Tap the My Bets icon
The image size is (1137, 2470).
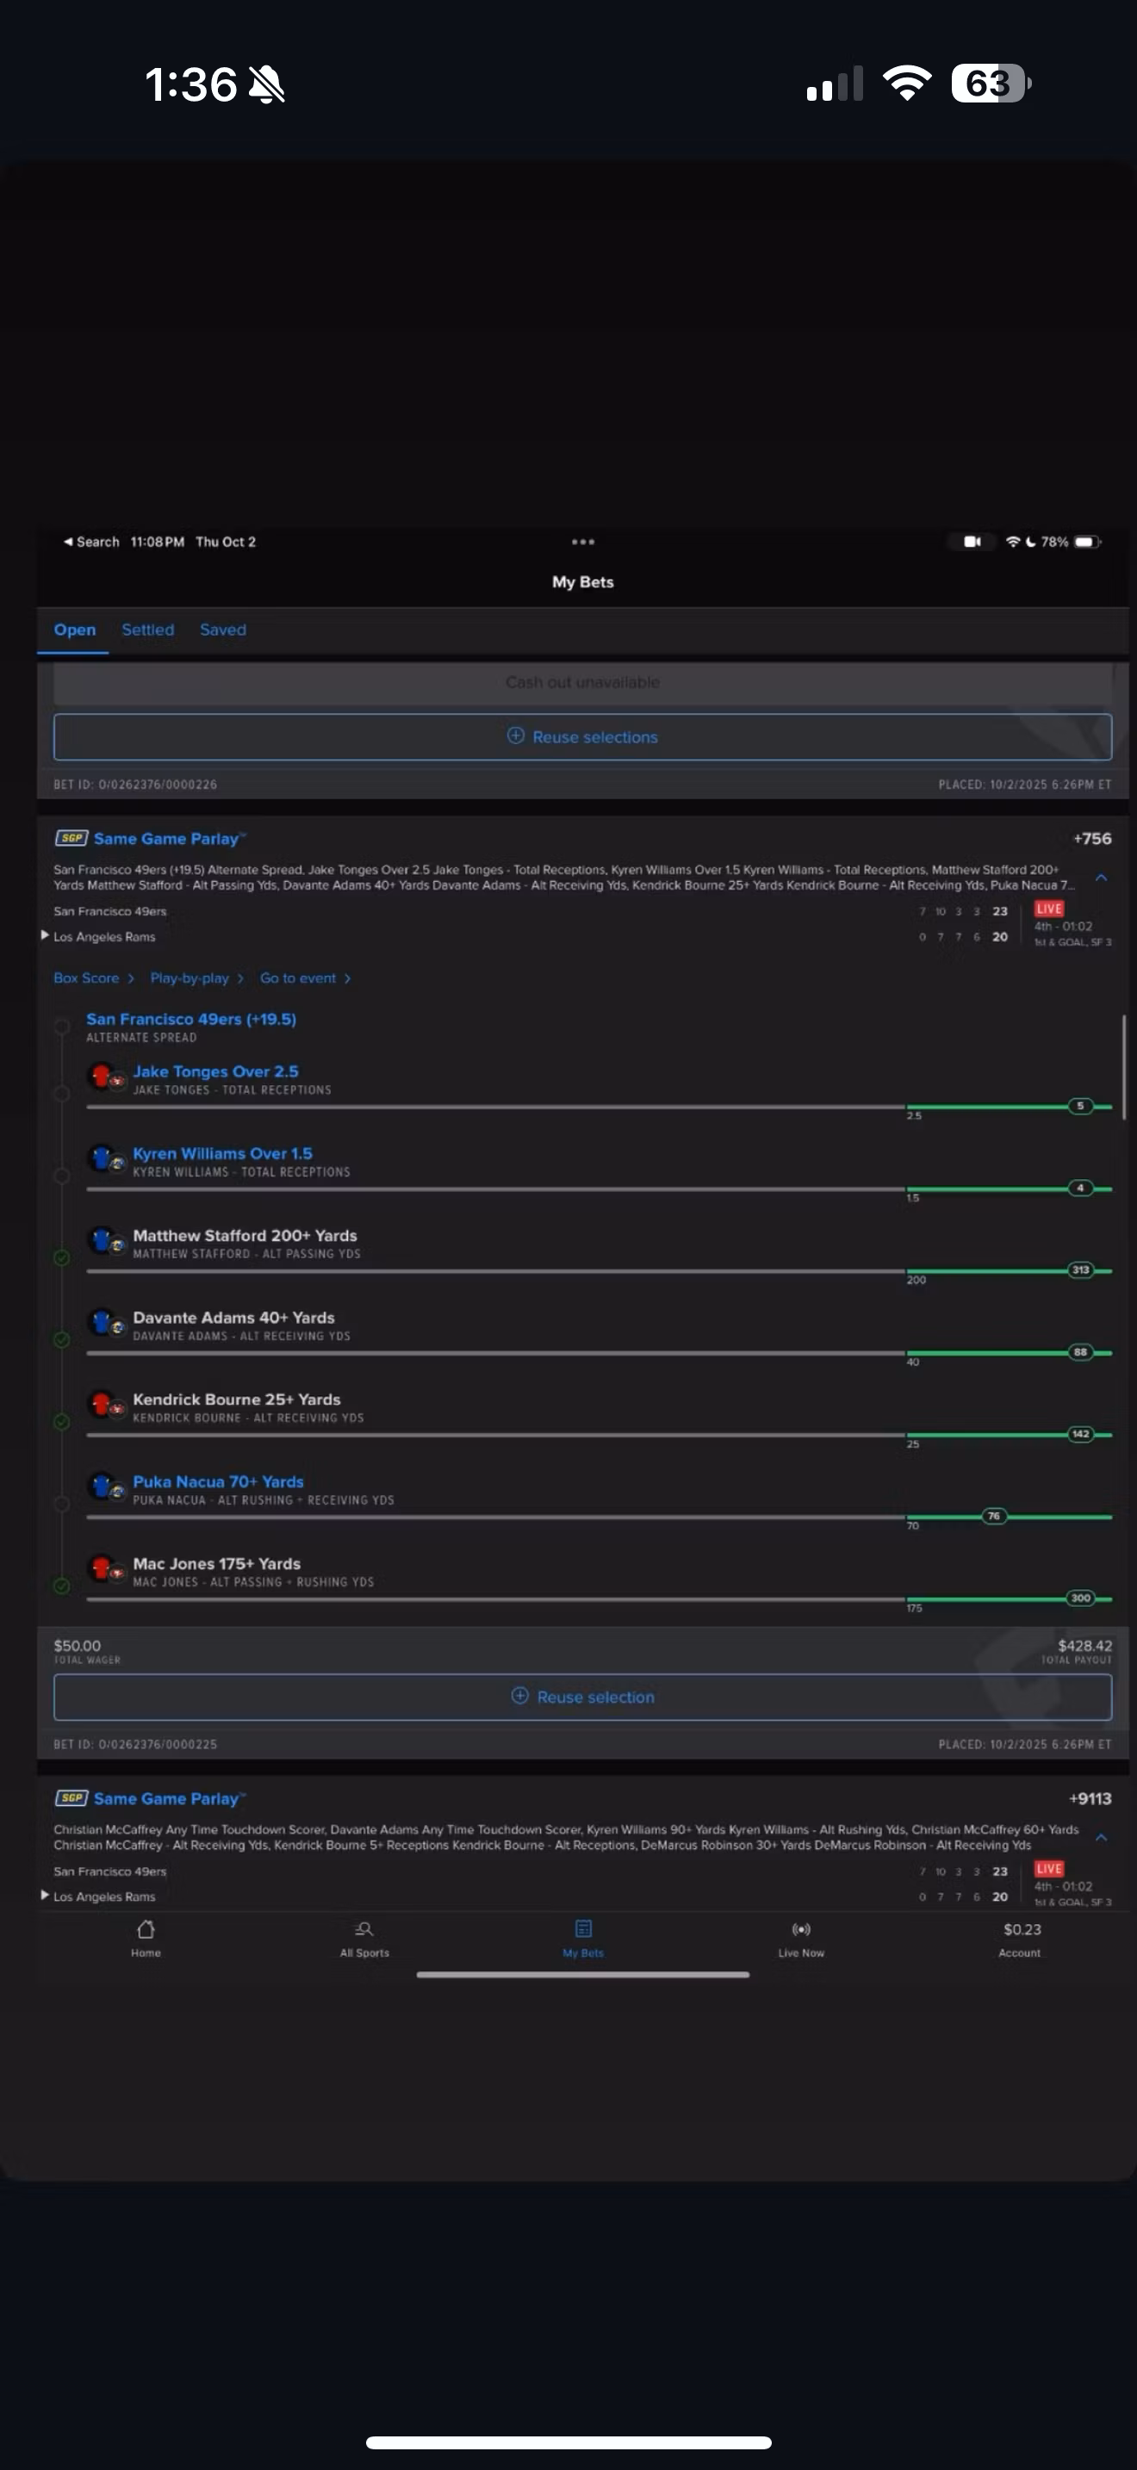(583, 1929)
